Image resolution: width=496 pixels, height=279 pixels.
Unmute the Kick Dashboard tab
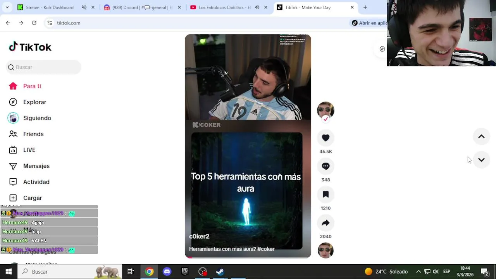(x=84, y=7)
